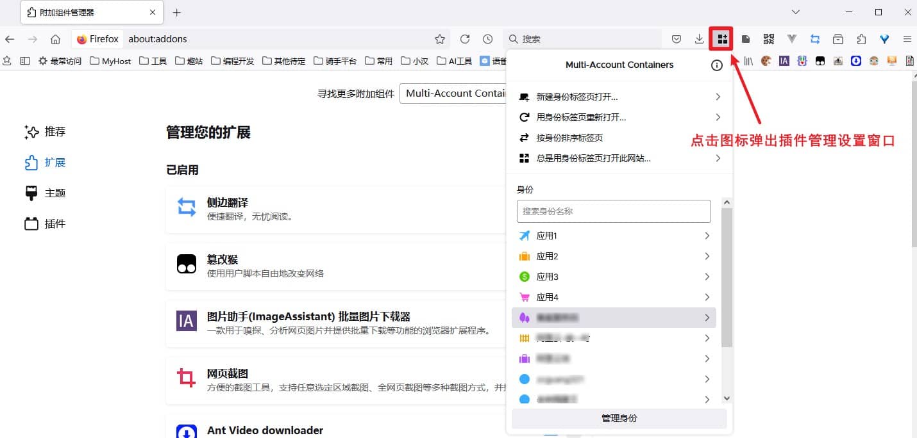Click the Multi-Account Containers toolbar icon

point(722,39)
